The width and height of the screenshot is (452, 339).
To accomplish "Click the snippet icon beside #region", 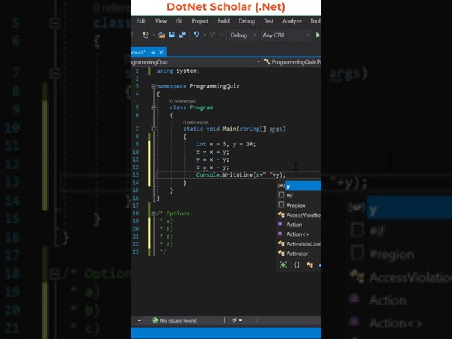I will point(281,205).
